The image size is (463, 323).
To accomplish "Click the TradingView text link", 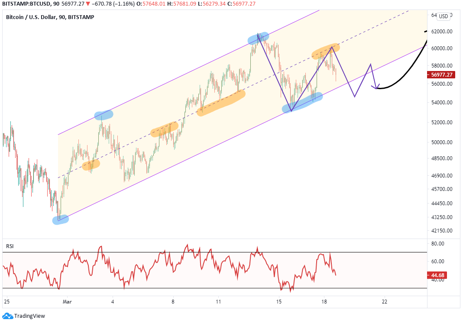I will tap(29, 316).
